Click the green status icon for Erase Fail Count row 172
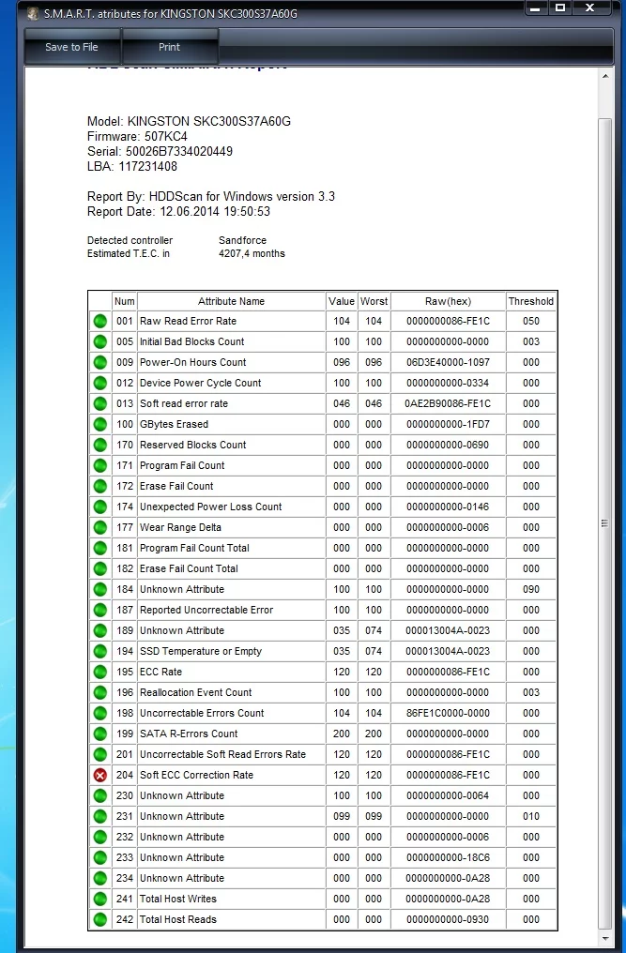Viewport: 626px width, 953px height. (x=100, y=486)
